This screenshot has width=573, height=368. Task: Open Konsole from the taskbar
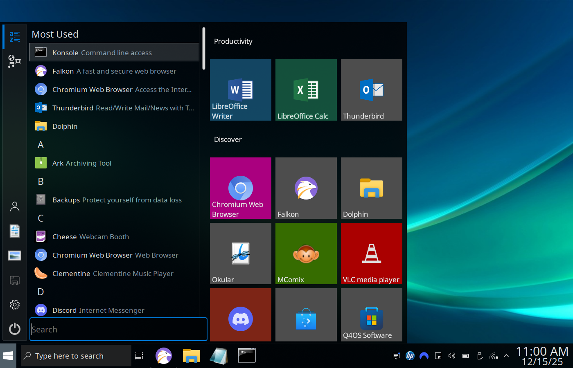coord(246,355)
